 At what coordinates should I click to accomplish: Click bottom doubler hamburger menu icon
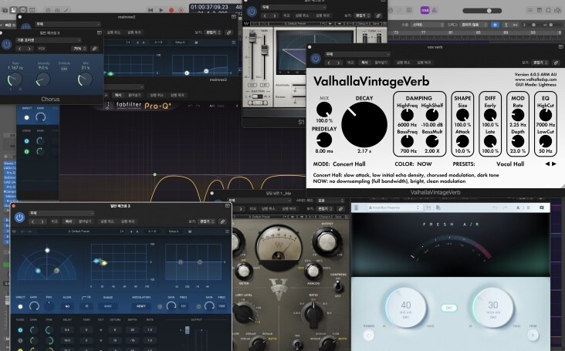227,231
